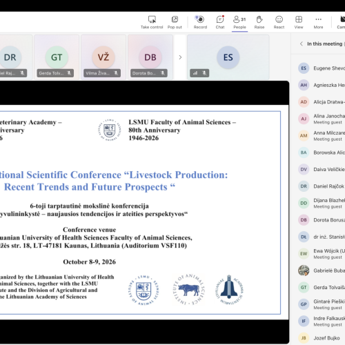Click GT avatar beside Gerda Tolvaiša

click(304, 288)
